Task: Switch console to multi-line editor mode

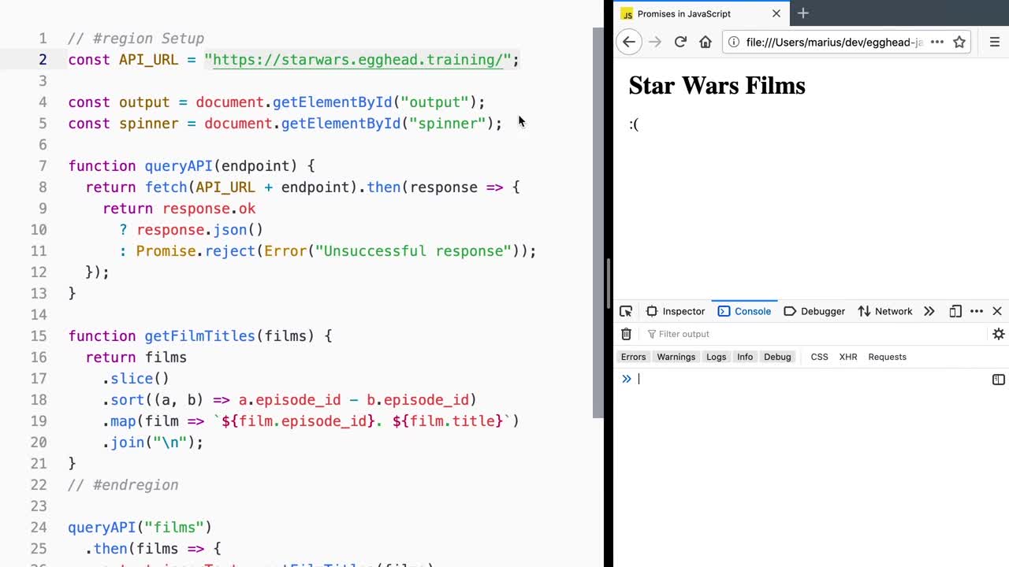Action: pyautogui.click(x=998, y=380)
